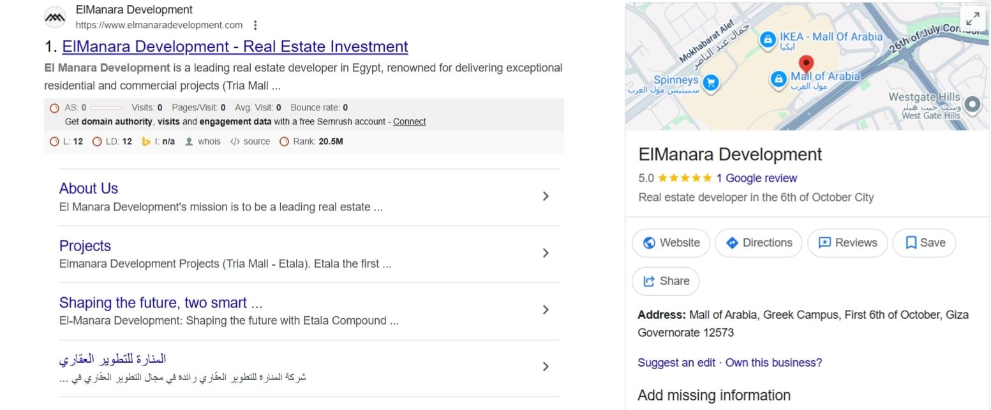Image resolution: width=991 pixels, height=410 pixels.
Task: Click the Spinneys shopping cart map marker
Action: pos(710,82)
